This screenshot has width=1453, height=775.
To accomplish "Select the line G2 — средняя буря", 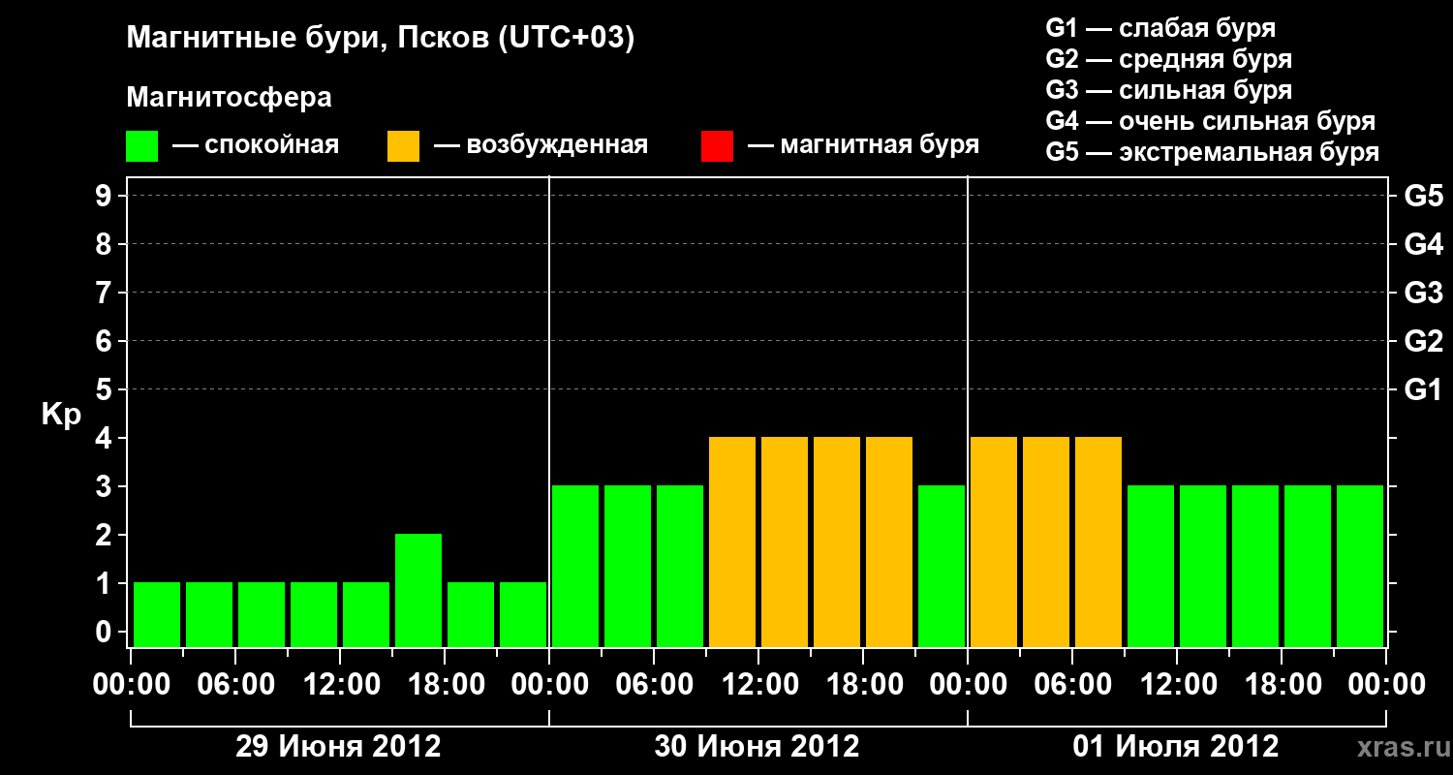I will click(1169, 59).
